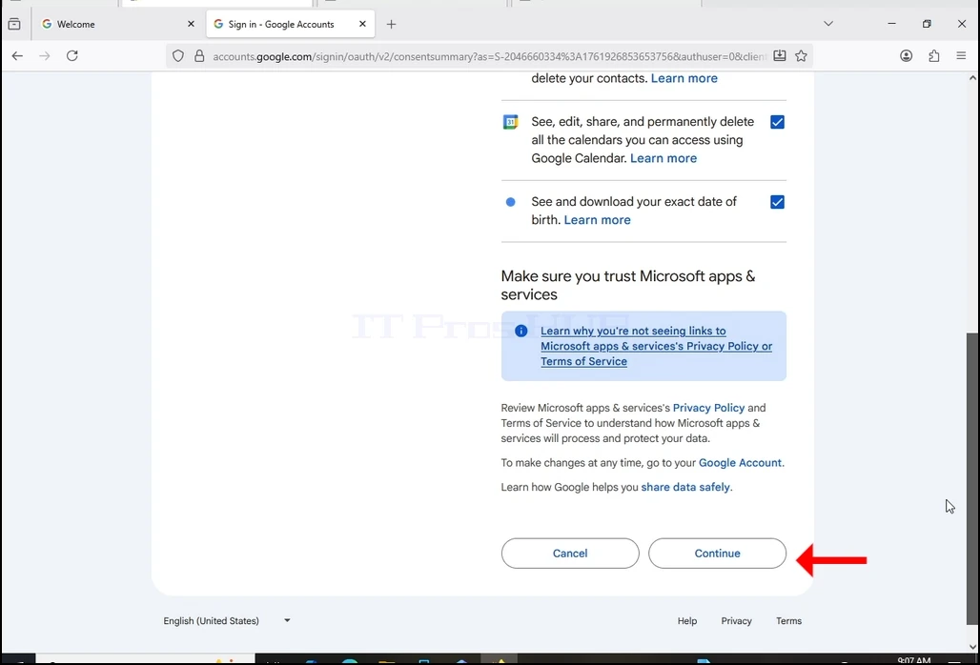The width and height of the screenshot is (980, 665).
Task: Reload the page with the refresh icon
Action: pos(72,55)
